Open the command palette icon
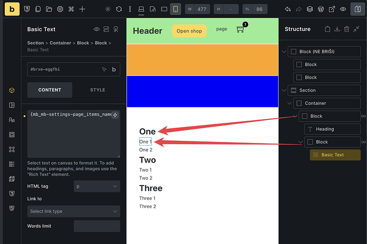 [71, 9]
